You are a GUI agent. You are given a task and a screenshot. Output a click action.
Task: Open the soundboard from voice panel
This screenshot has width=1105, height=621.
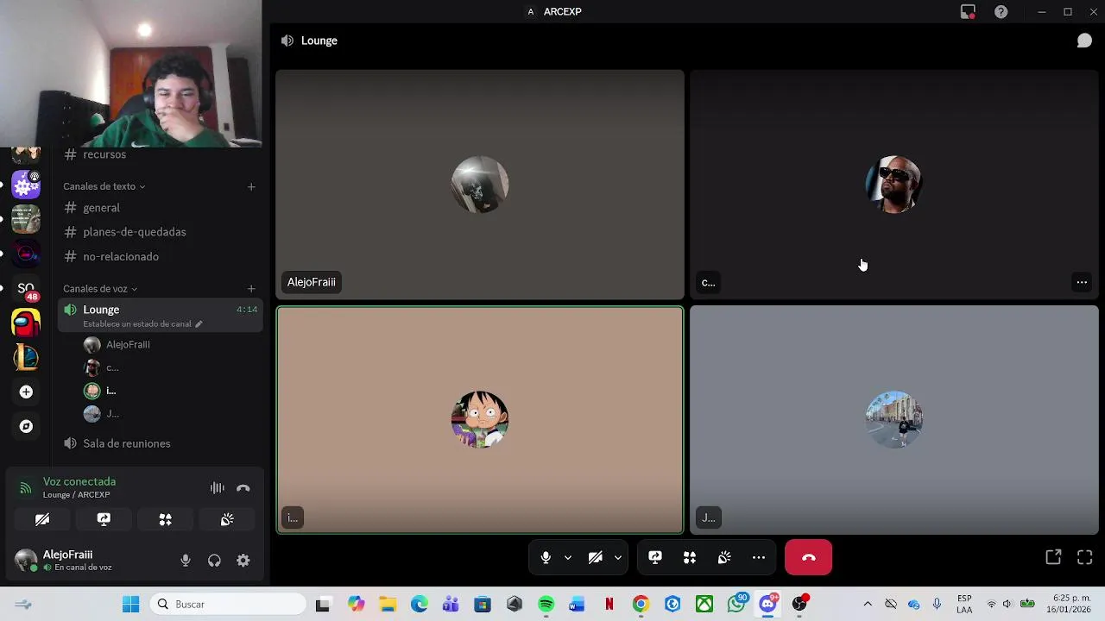pyautogui.click(x=227, y=519)
